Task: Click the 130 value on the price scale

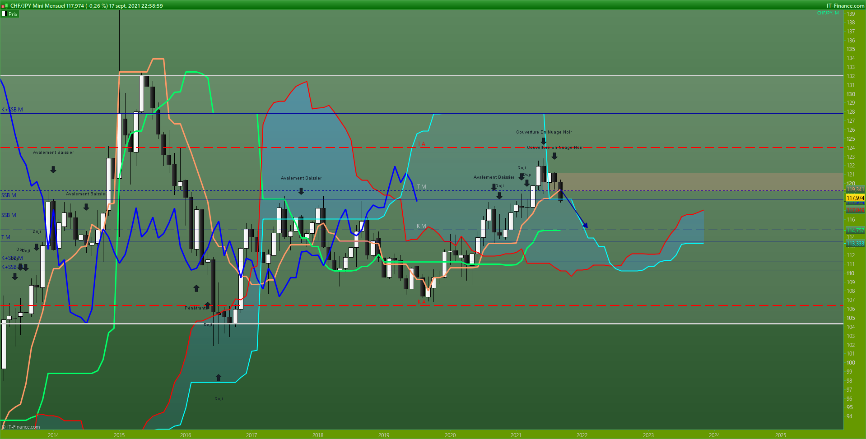Action: [x=851, y=94]
